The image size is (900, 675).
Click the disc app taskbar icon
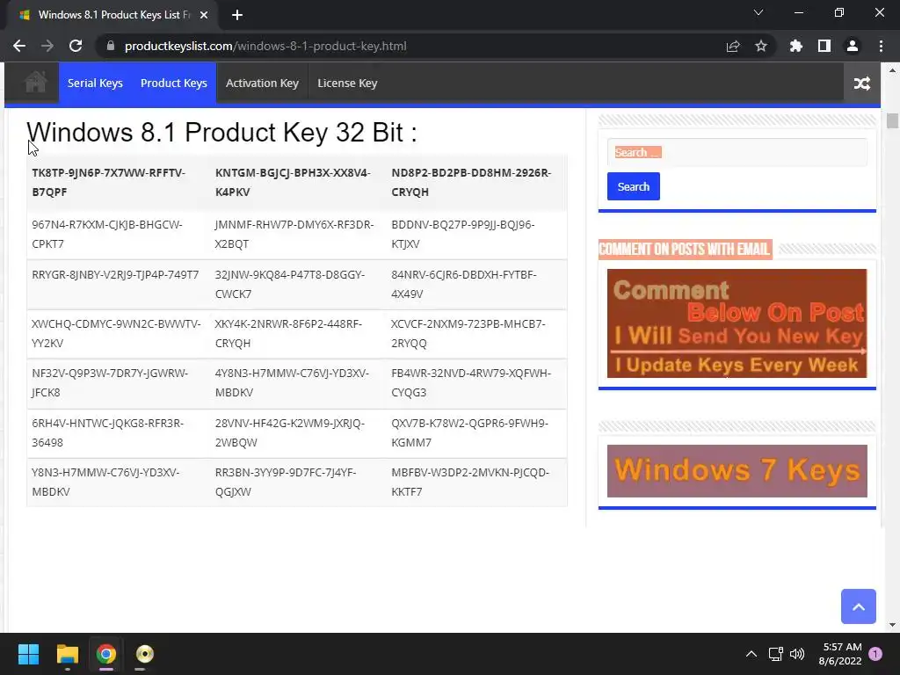point(145,654)
